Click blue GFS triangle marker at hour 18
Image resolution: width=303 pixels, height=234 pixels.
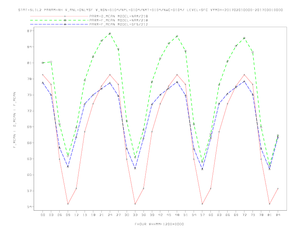[93, 95]
